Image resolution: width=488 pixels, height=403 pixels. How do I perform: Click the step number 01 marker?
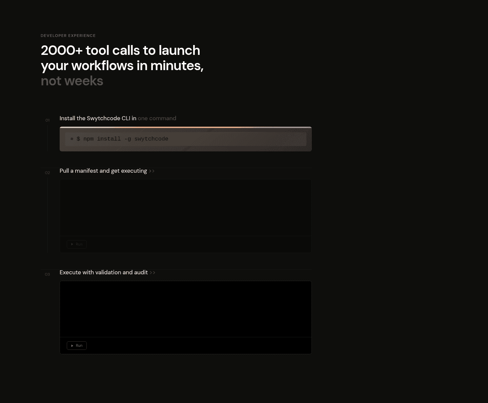point(47,120)
